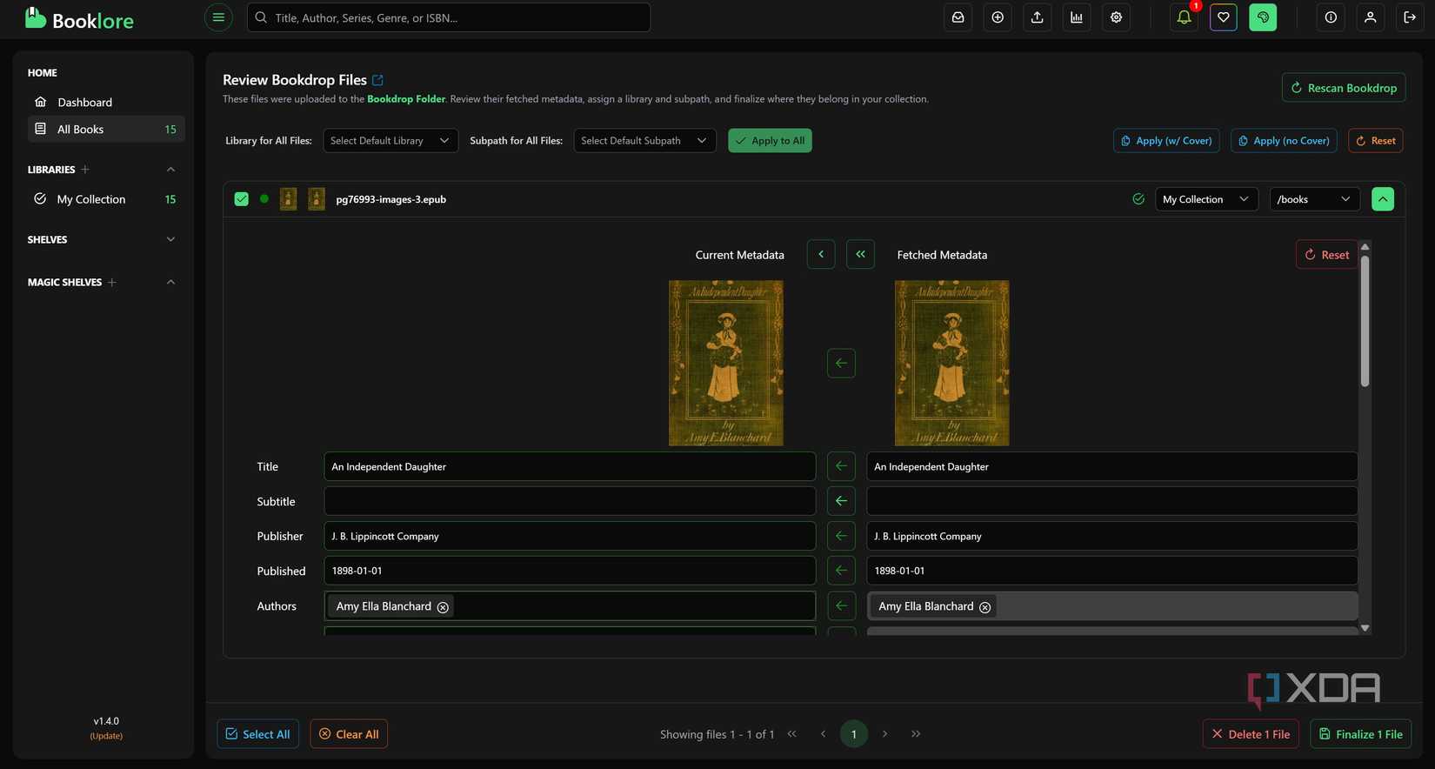Open the external link icon beside Review Bookdrop Files
The height and width of the screenshot is (769, 1435).
click(377, 80)
